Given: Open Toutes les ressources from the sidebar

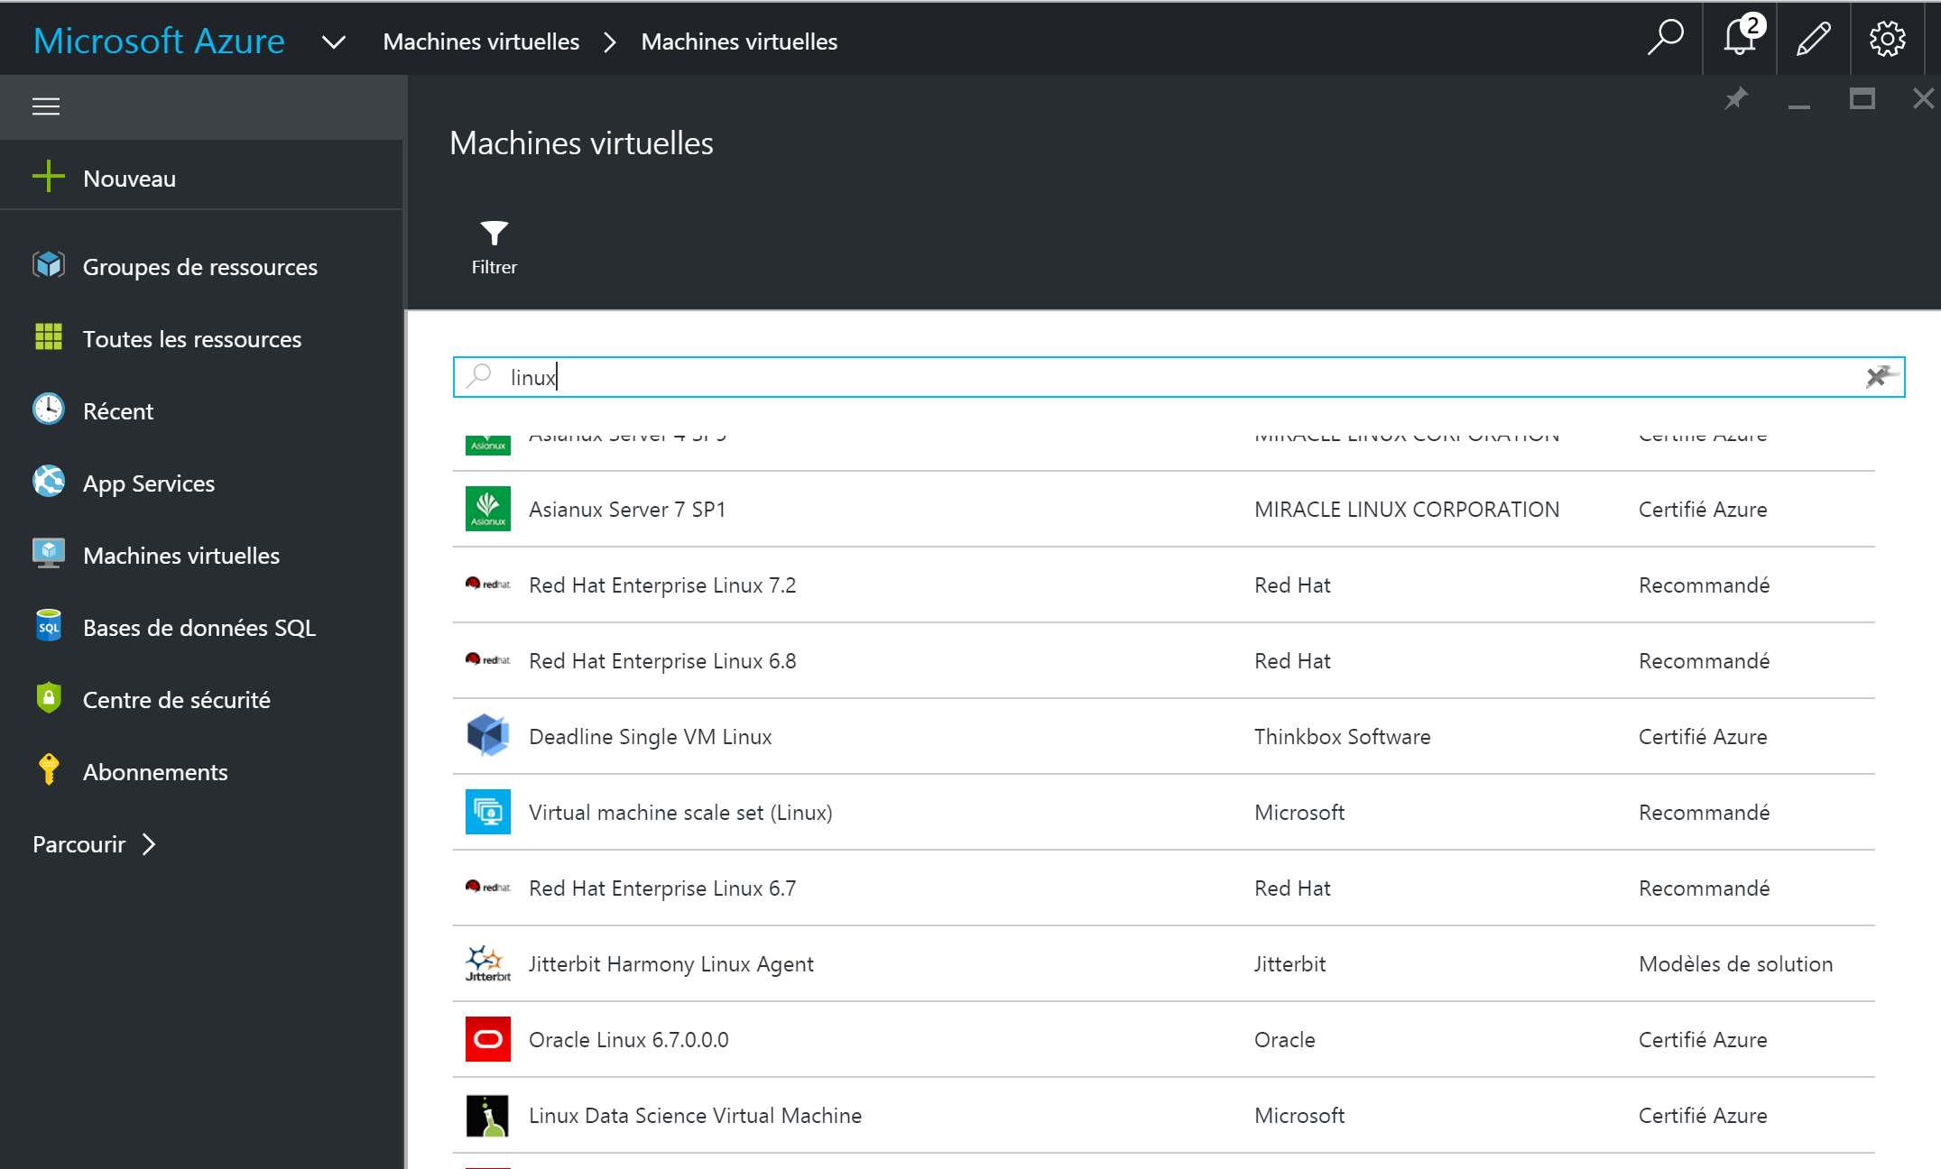Looking at the screenshot, I should 192,338.
